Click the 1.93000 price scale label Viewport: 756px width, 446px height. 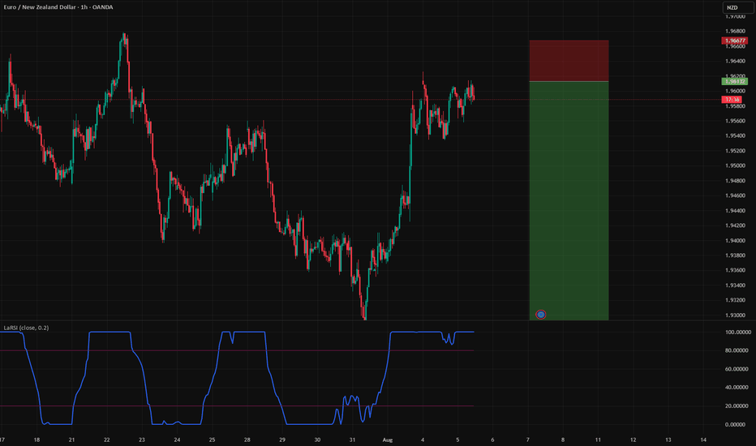coord(735,315)
